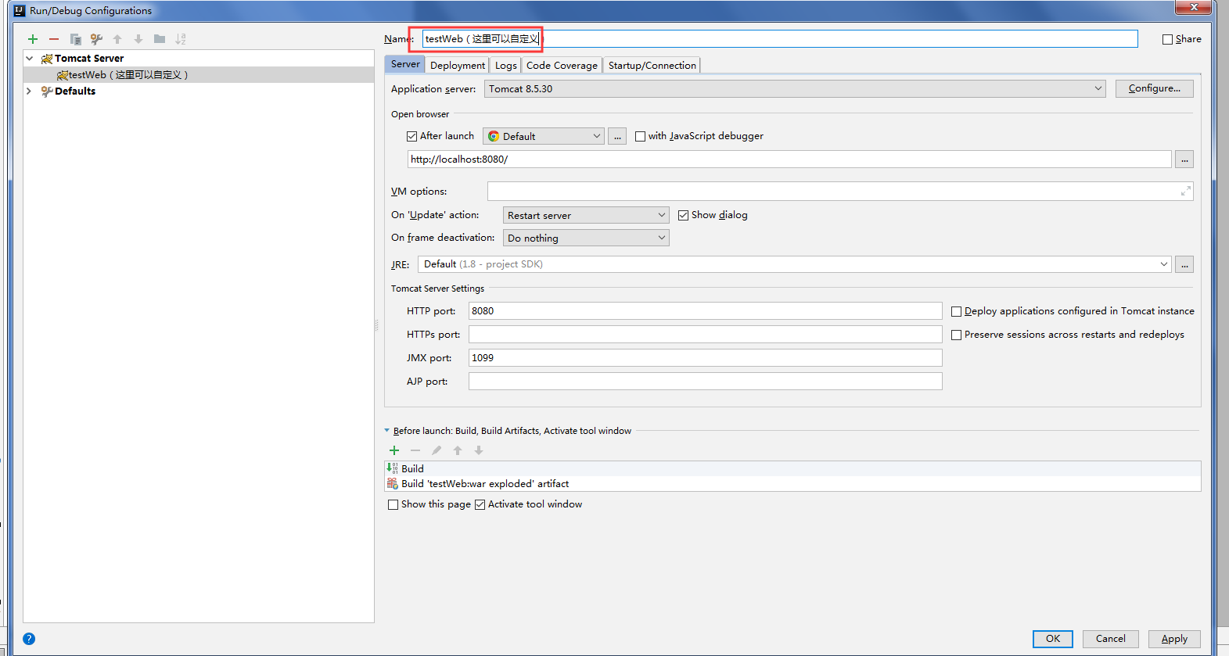This screenshot has width=1229, height=656.
Task: Remove selected configuration with red minus
Action: (x=54, y=39)
